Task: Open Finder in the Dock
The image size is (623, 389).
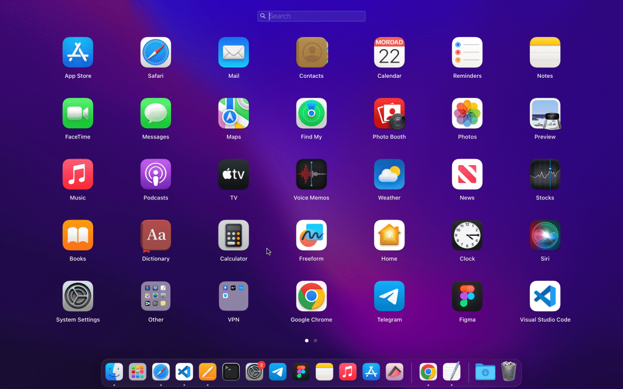Action: coord(114,371)
